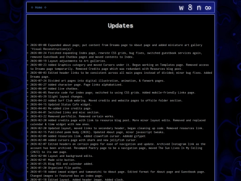Select the 2026-07-24 Divided art pages entry
The image size is (241, 181).
click(x=97, y=80)
